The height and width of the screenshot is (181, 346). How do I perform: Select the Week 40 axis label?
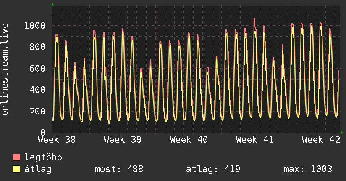point(189,140)
